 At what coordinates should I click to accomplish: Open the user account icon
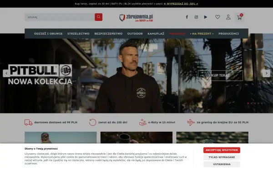pyautogui.click(x=228, y=17)
